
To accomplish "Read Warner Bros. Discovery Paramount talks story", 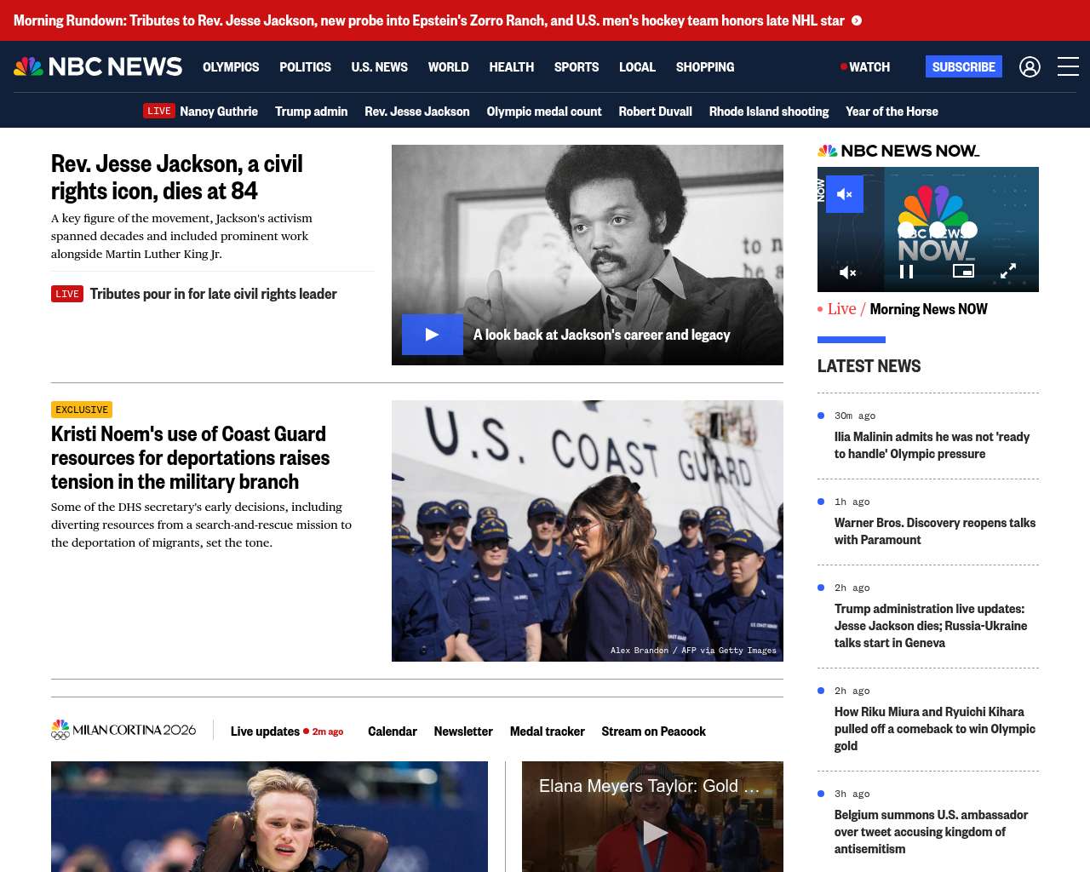I will pyautogui.click(x=934, y=531).
